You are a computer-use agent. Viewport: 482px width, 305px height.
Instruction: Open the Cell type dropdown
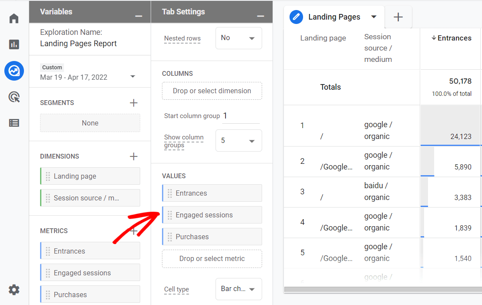coord(239,289)
